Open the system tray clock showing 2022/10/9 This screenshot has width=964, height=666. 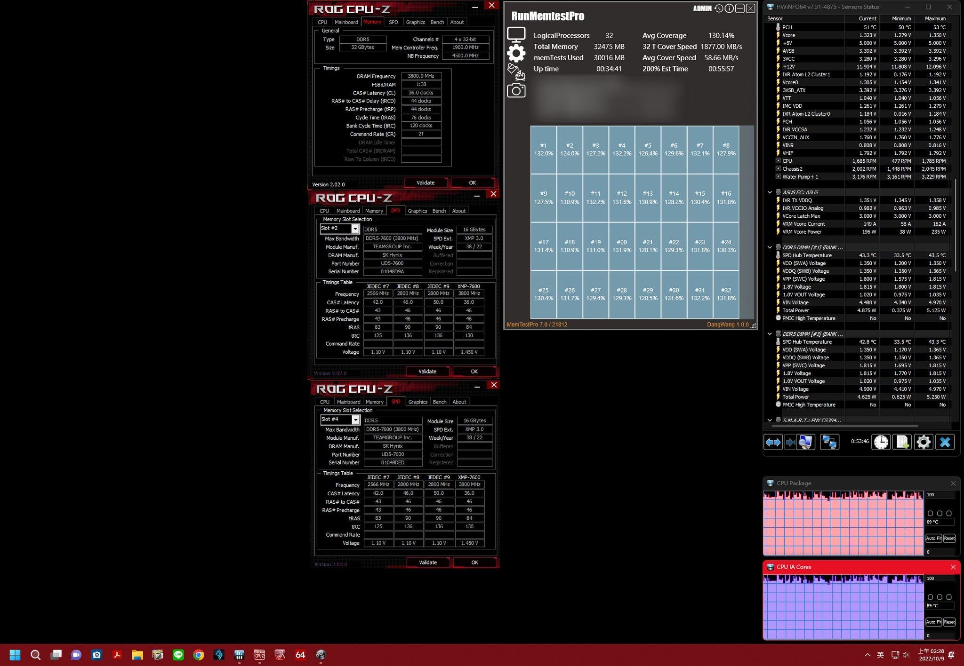click(x=931, y=655)
